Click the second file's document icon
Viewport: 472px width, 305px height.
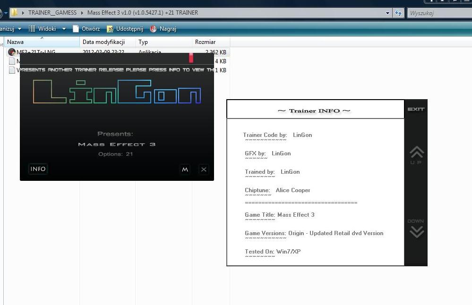point(12,61)
